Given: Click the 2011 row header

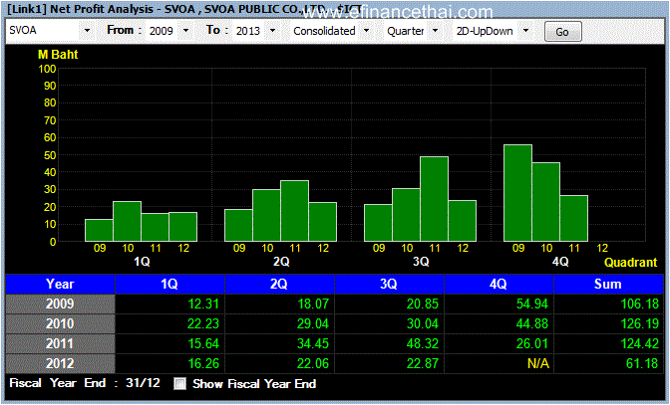Looking at the screenshot, I should 60,344.
